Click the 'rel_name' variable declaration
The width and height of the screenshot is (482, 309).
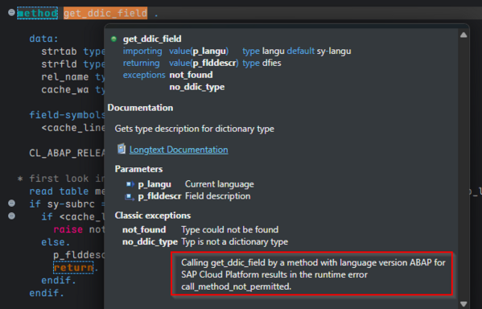(x=65, y=77)
